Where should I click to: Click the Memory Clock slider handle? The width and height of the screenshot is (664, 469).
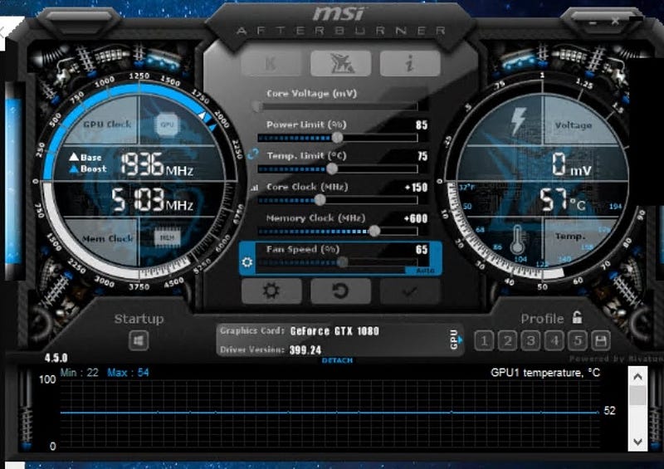(x=374, y=231)
